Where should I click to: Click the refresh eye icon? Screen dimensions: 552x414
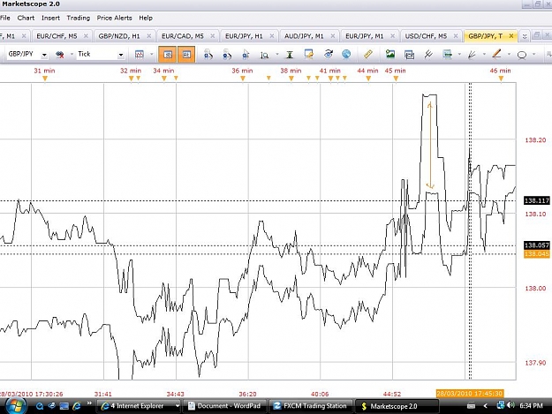point(328,54)
